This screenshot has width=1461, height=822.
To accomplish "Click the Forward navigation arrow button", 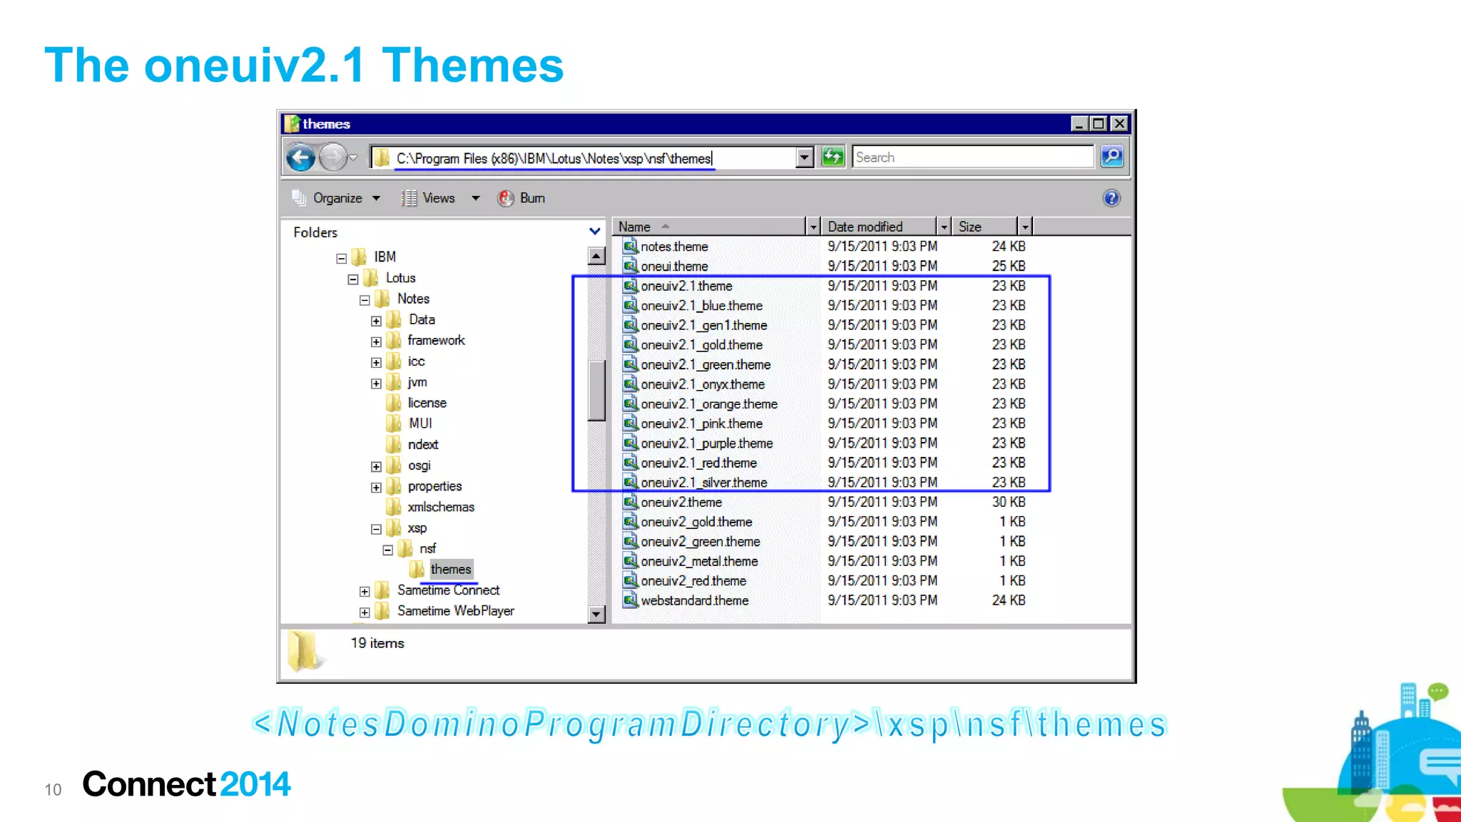I will 332,157.
